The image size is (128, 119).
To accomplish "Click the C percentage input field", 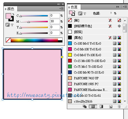I will [x=55, y=16].
